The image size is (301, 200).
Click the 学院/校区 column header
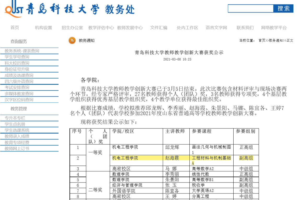(x=123, y=131)
